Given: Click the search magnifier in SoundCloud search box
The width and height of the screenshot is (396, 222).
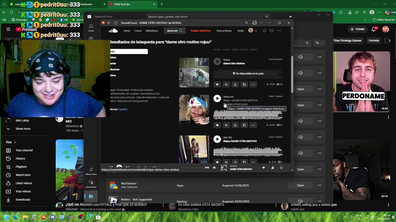Looking at the screenshot, I should pos(181,31).
